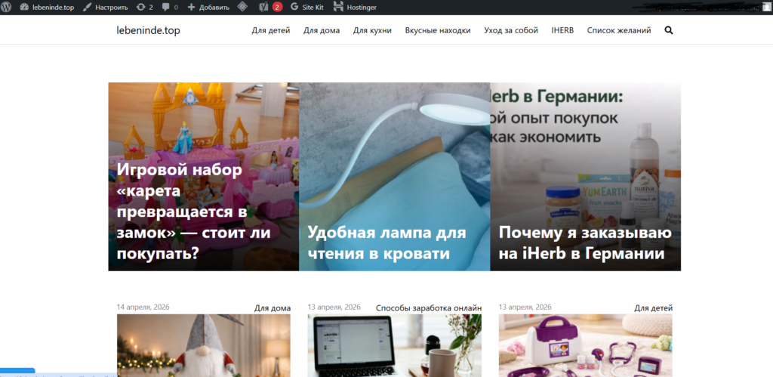Open the IHERB menu item

coord(562,30)
